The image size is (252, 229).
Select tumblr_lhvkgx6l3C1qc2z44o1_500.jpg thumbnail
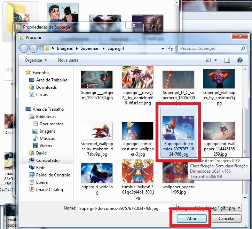[x=137, y=171]
